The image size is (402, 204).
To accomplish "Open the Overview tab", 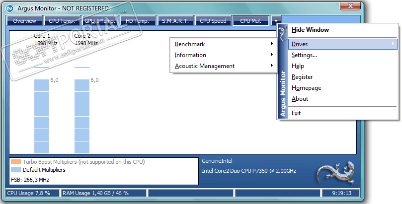I will pos(24,21).
